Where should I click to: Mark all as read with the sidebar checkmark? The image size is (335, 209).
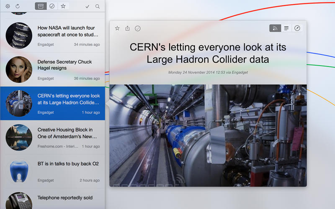coord(87,6)
